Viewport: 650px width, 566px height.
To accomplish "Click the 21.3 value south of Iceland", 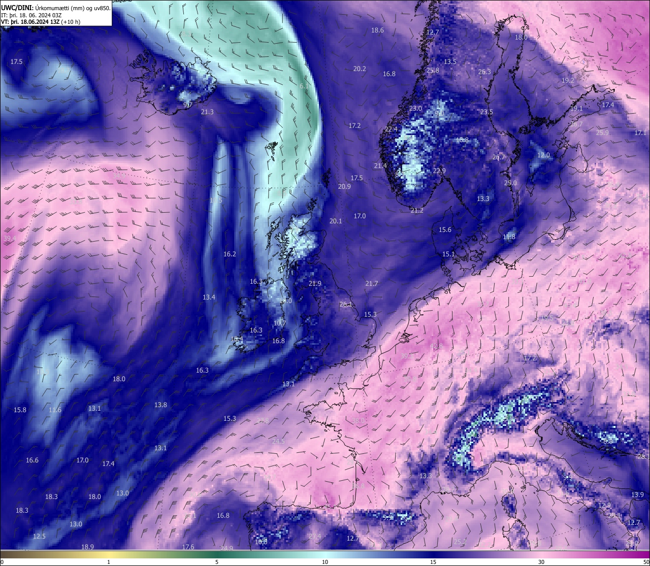I will (207, 112).
